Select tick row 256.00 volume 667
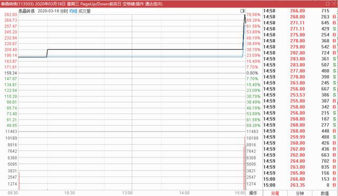Screen dimensions: 338x196 coord(300,89)
